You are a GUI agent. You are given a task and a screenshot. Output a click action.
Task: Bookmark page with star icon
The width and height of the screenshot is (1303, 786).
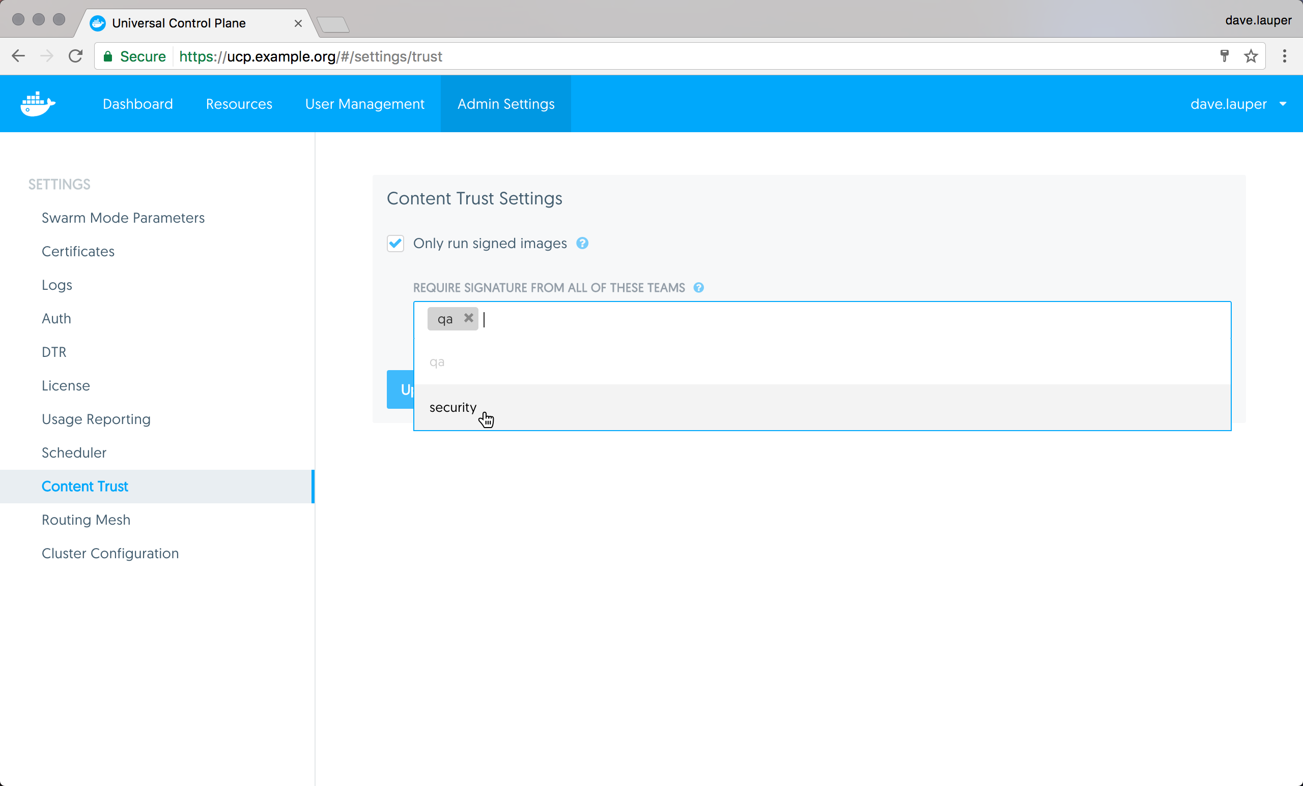tap(1251, 56)
